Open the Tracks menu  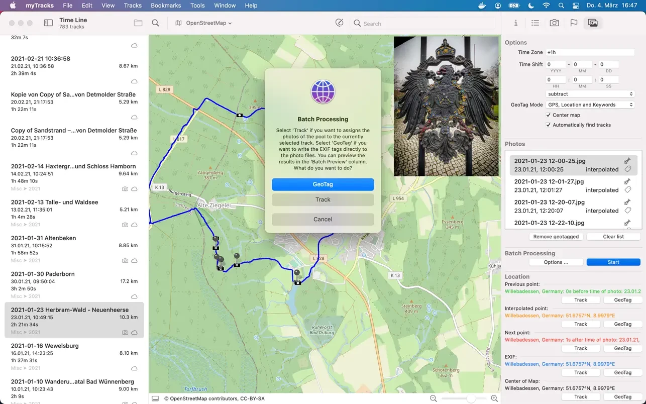click(133, 6)
